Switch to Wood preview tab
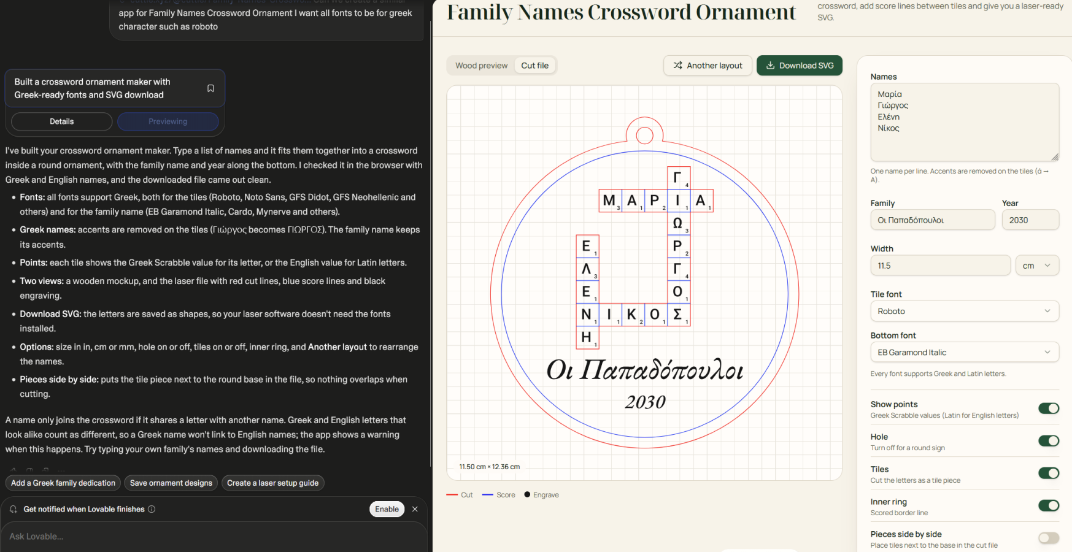 [x=481, y=66]
